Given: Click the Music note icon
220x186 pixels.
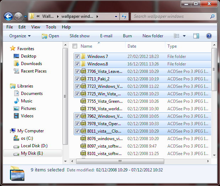Looking at the screenshot, I should [16, 101].
